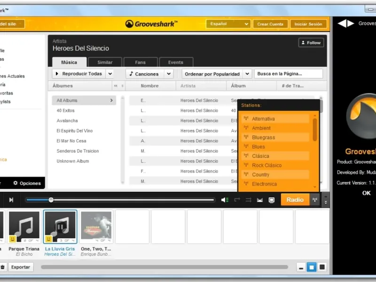
Task: Expand the Reproducir Todas dropdown arrow
Action: point(110,74)
